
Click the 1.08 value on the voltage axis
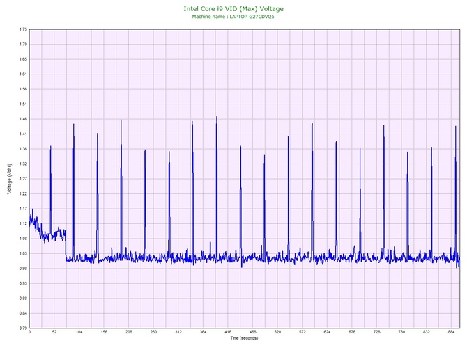pyautogui.click(x=23, y=239)
